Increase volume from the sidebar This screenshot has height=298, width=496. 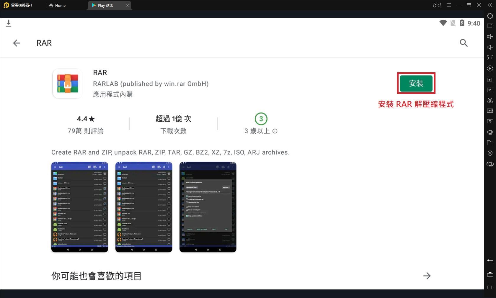(490, 37)
